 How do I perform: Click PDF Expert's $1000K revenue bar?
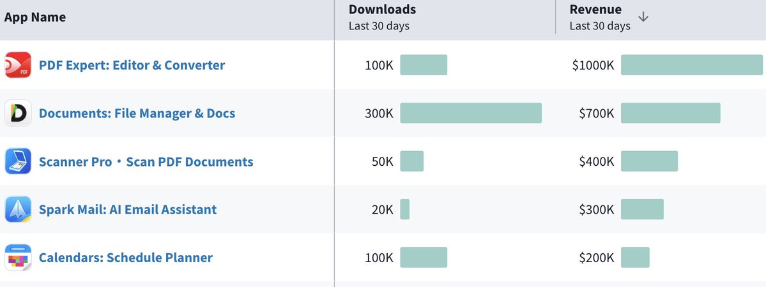692,65
